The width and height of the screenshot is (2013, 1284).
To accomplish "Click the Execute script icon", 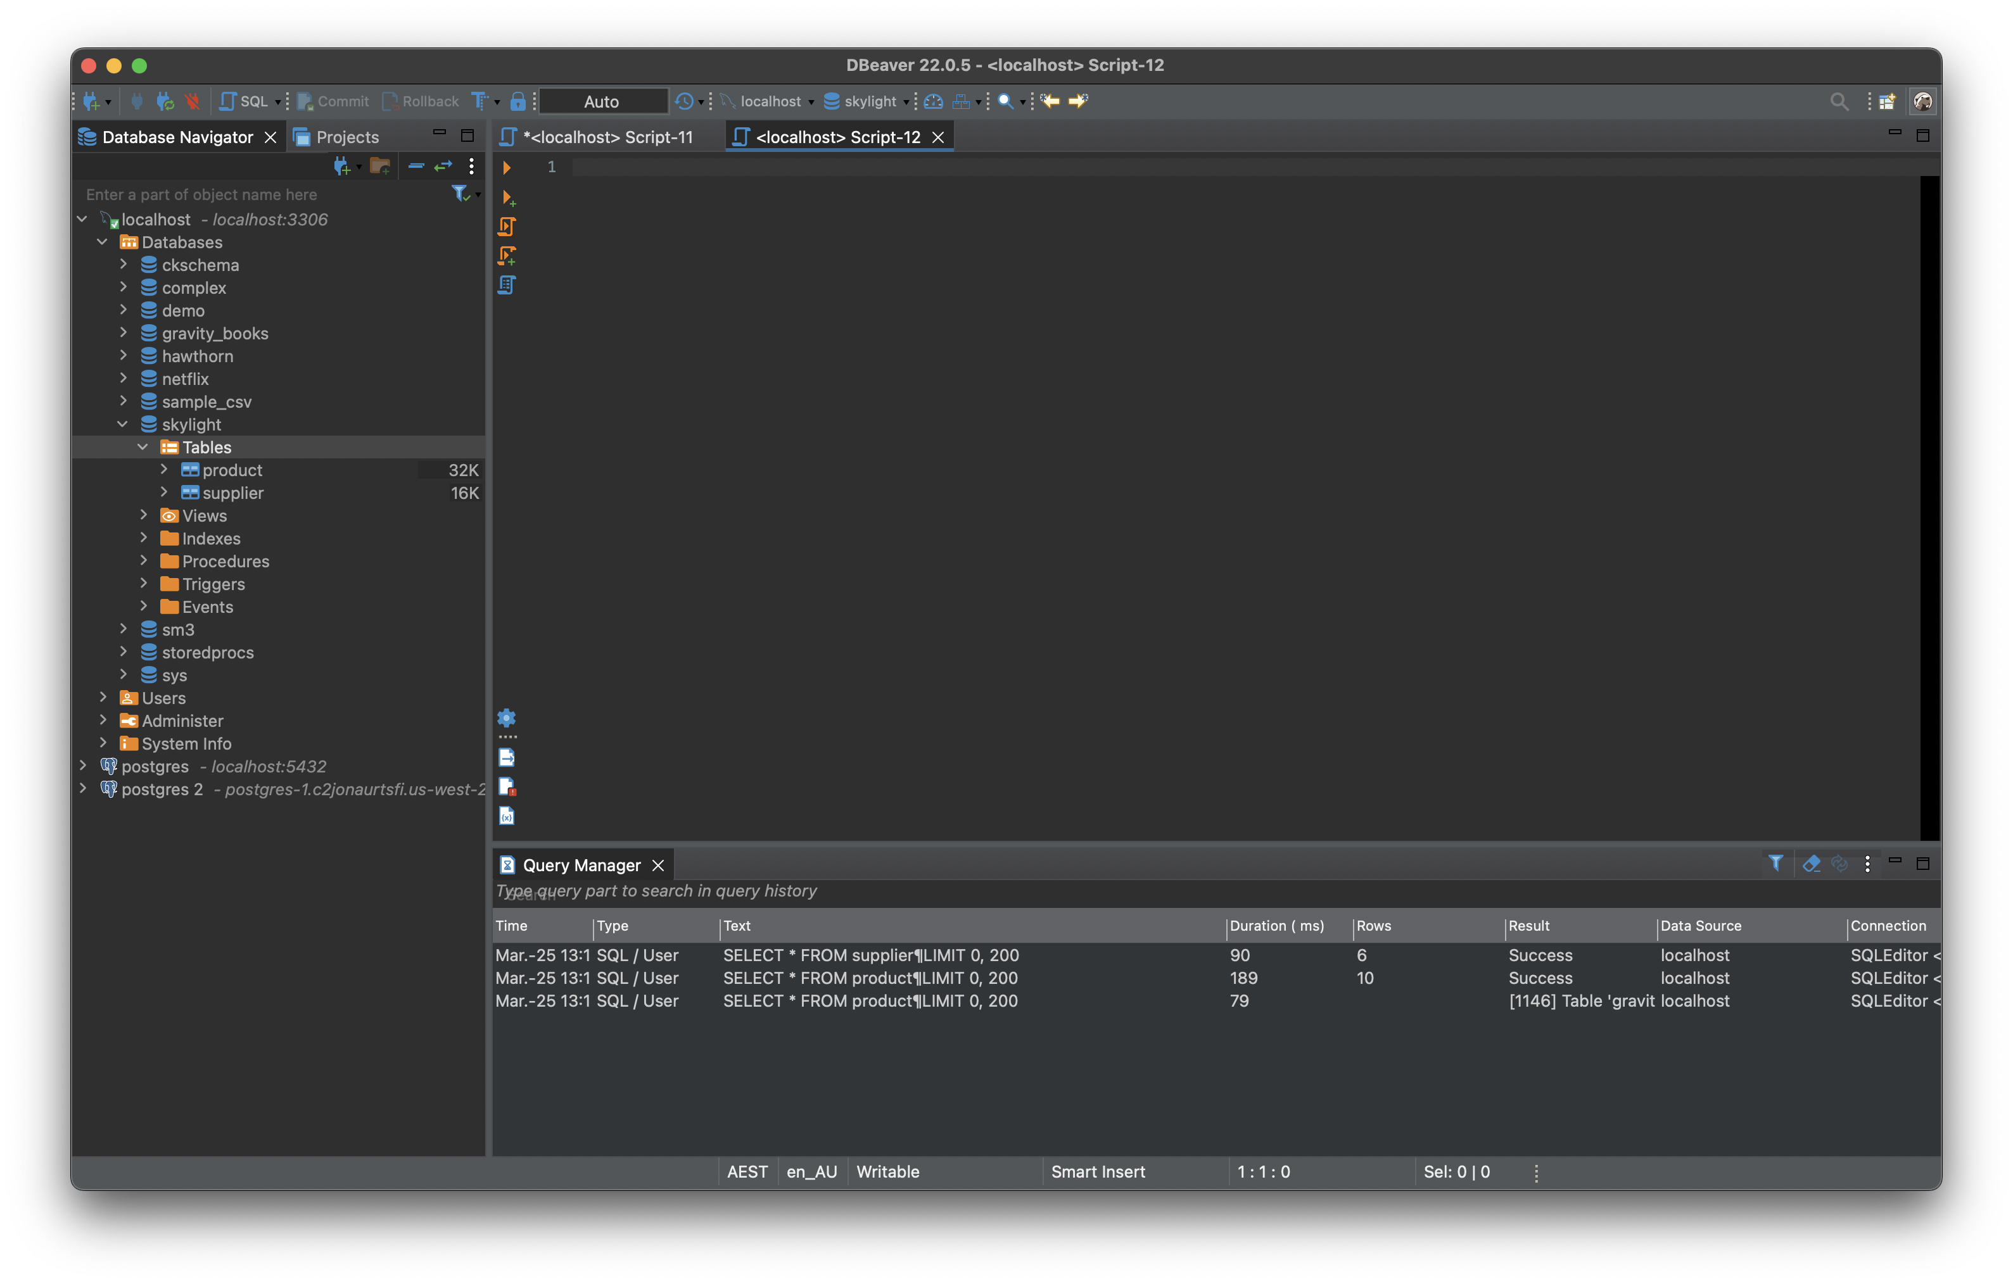I will pos(507,227).
